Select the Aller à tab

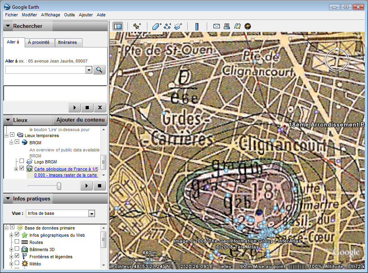[x=14, y=42]
